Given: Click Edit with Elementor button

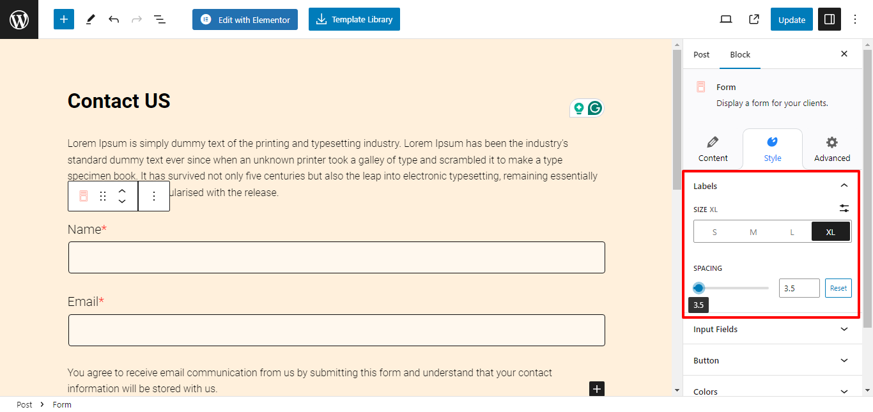Looking at the screenshot, I should pos(245,19).
